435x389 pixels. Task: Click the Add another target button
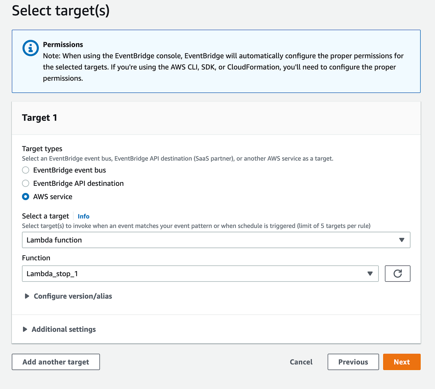[x=56, y=362]
